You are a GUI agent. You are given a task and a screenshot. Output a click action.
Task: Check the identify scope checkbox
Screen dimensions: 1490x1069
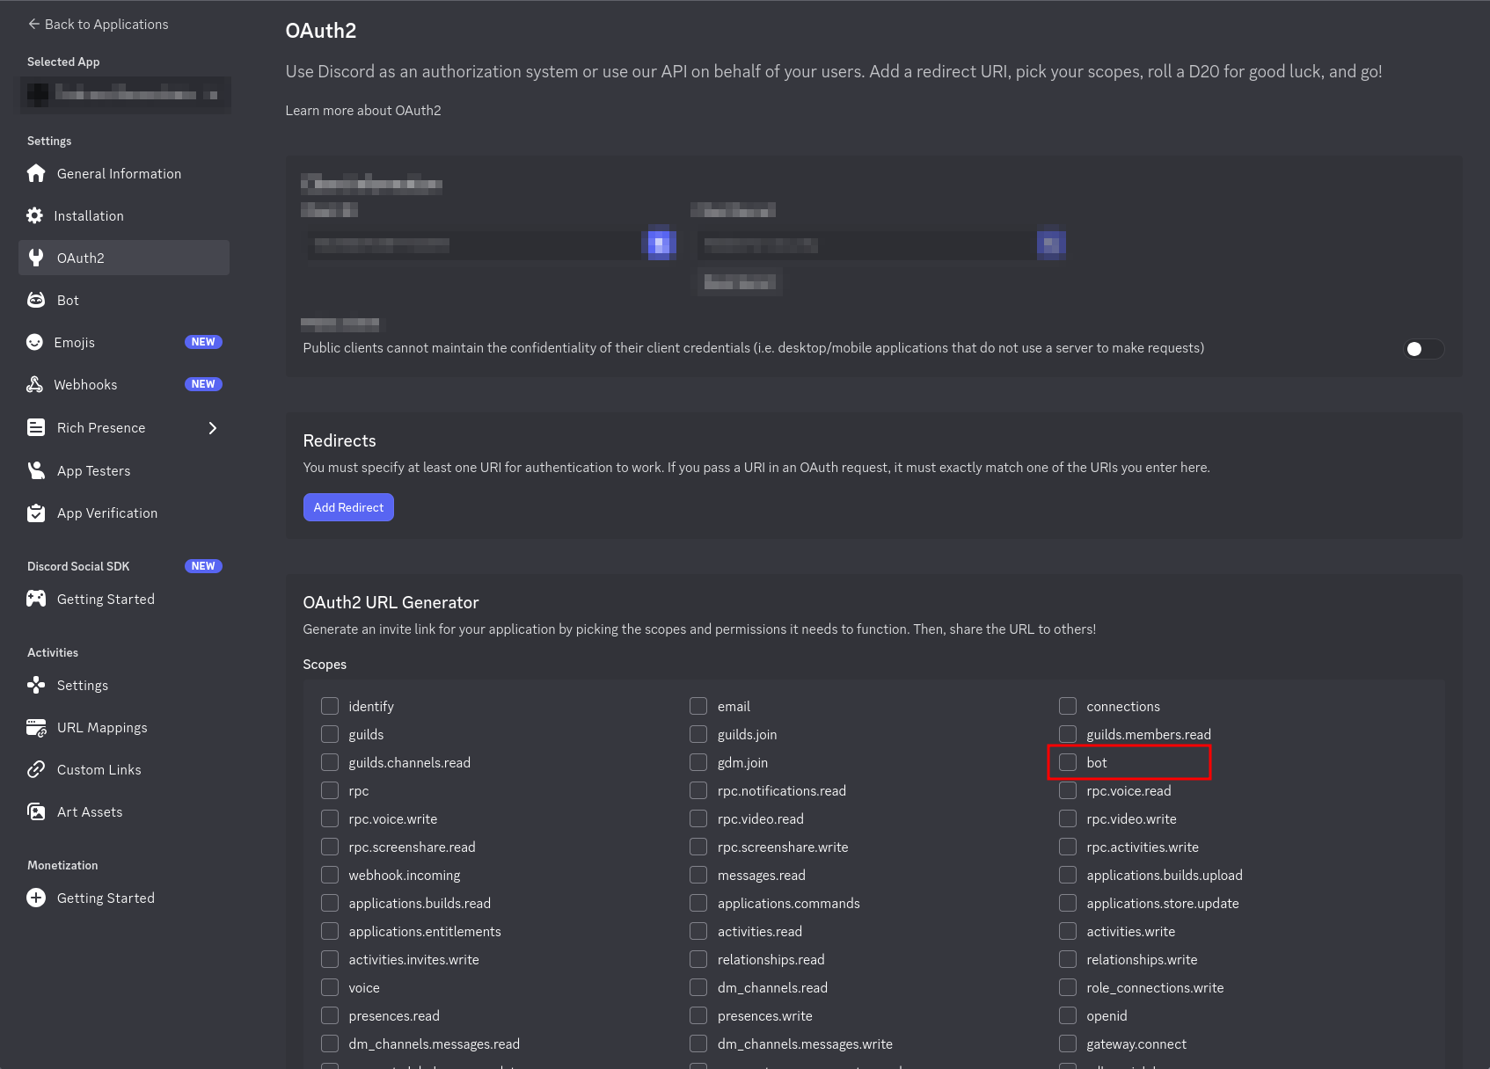[330, 706]
